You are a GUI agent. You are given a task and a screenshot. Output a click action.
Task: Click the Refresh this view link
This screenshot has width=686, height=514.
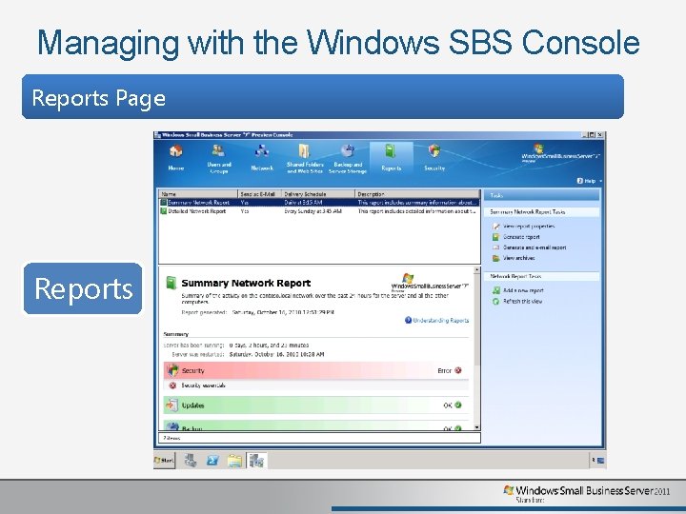pos(522,301)
